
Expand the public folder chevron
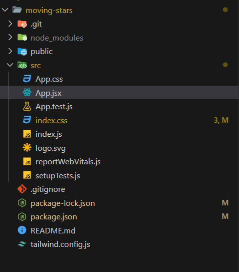[10, 51]
